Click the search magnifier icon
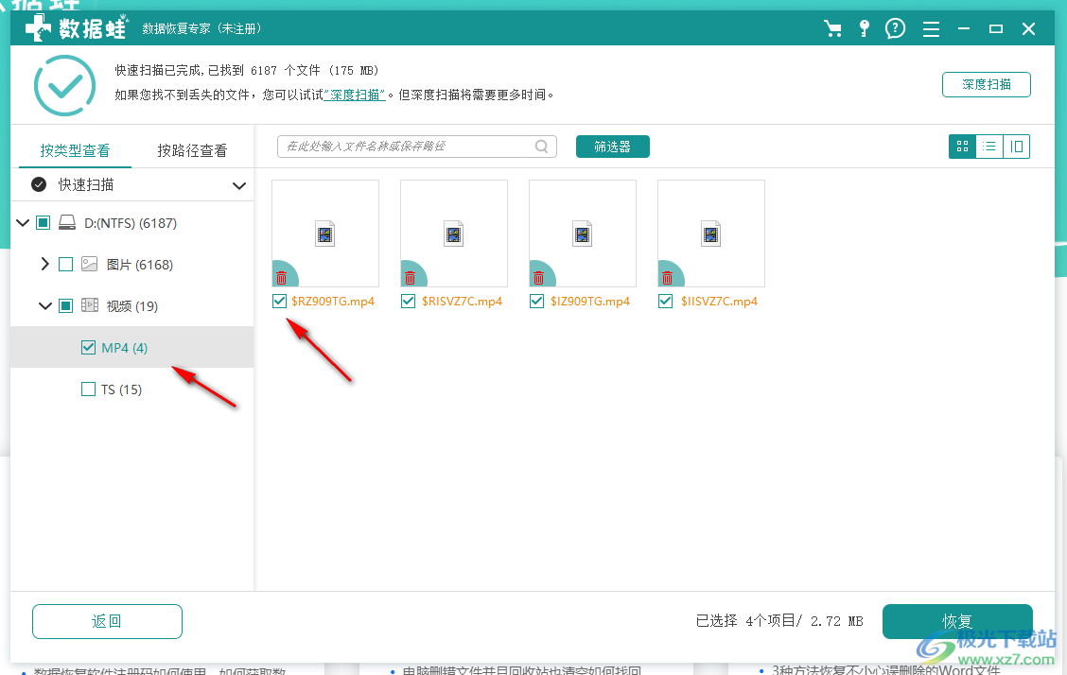This screenshot has width=1067, height=675. pyautogui.click(x=542, y=147)
